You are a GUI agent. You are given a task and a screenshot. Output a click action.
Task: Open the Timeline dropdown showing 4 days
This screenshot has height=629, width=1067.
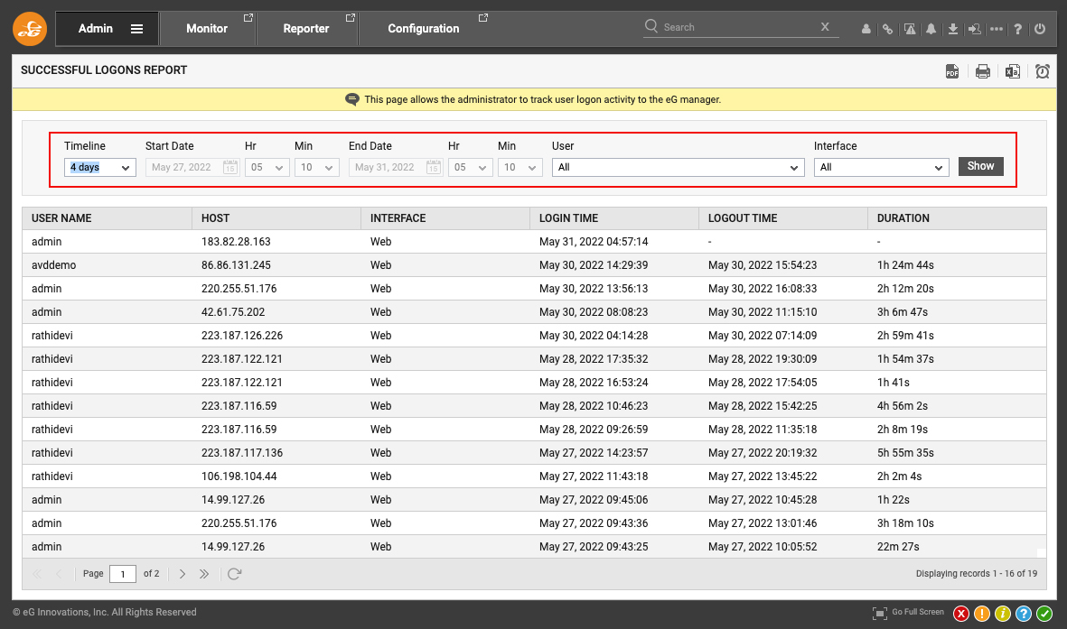pos(100,167)
